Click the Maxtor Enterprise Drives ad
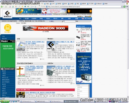Viewport: 129px width, 103px height. pos(8,41)
